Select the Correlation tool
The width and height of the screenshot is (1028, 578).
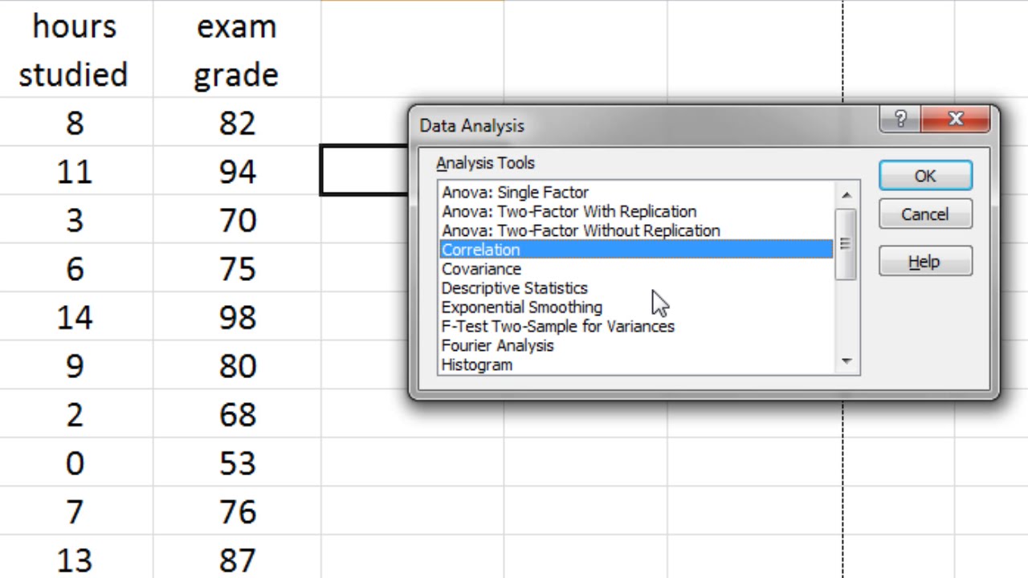[x=481, y=250]
